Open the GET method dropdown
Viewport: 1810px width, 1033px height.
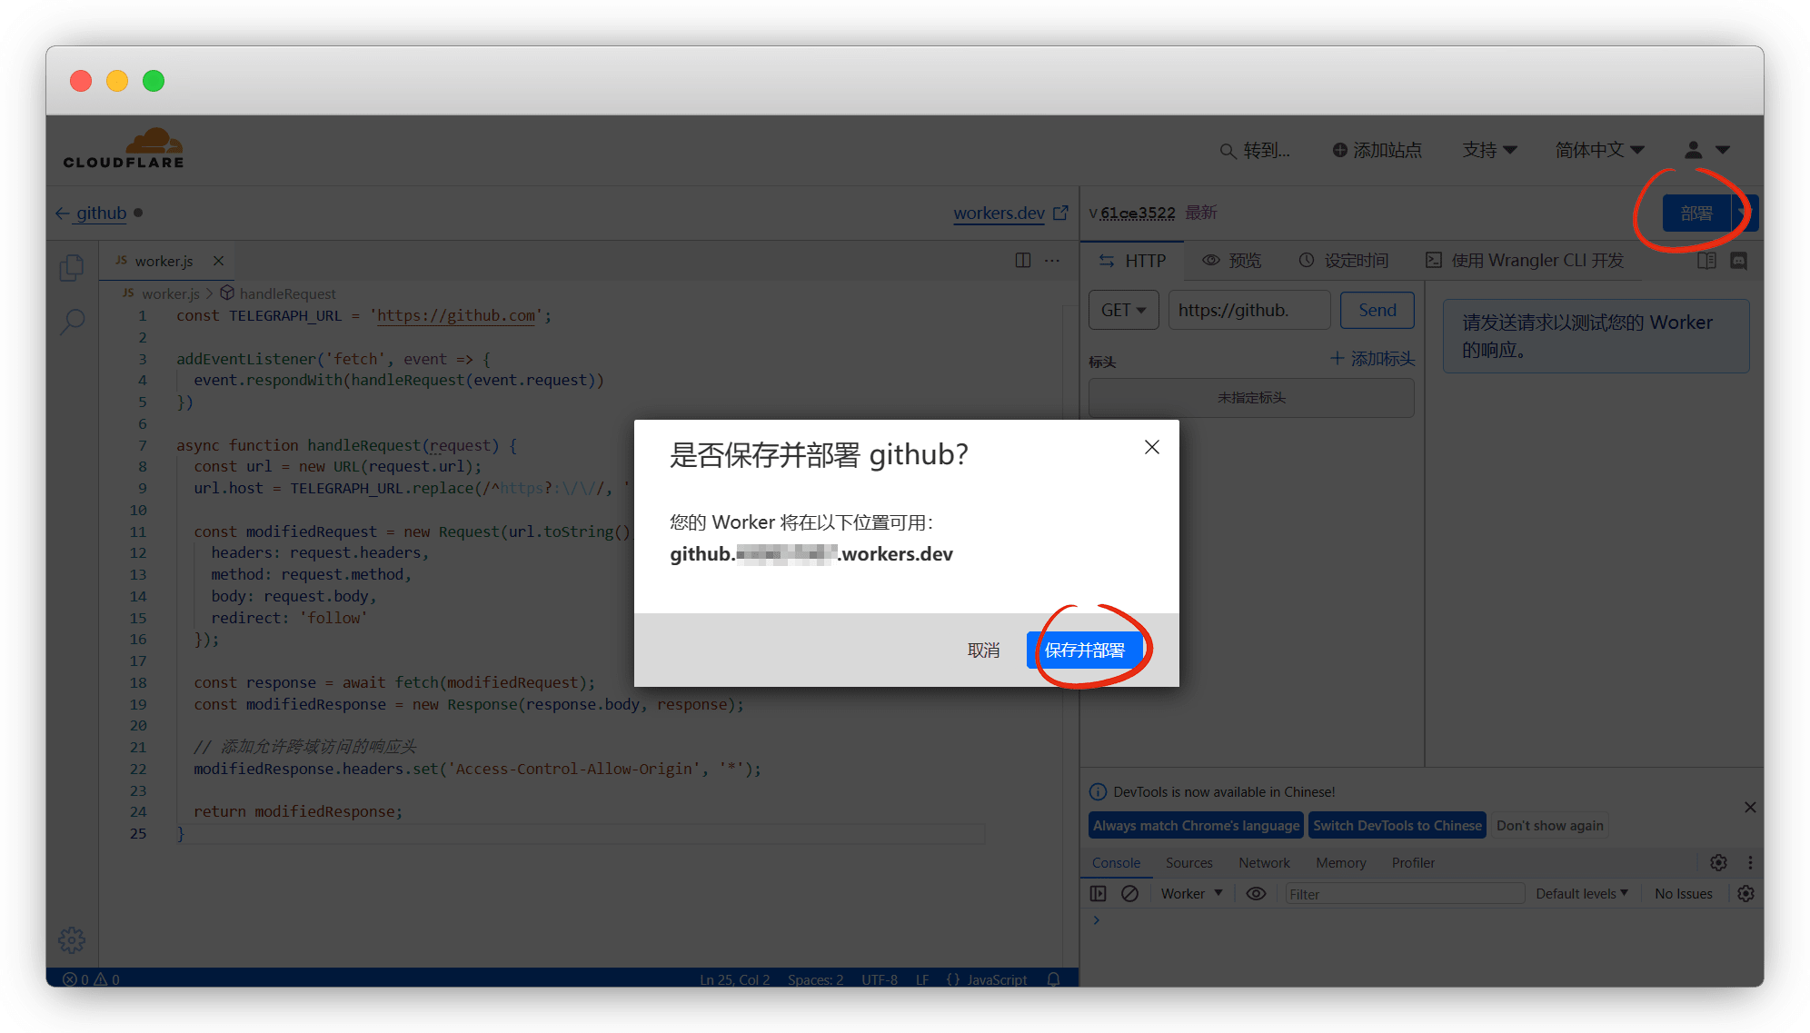click(x=1123, y=311)
